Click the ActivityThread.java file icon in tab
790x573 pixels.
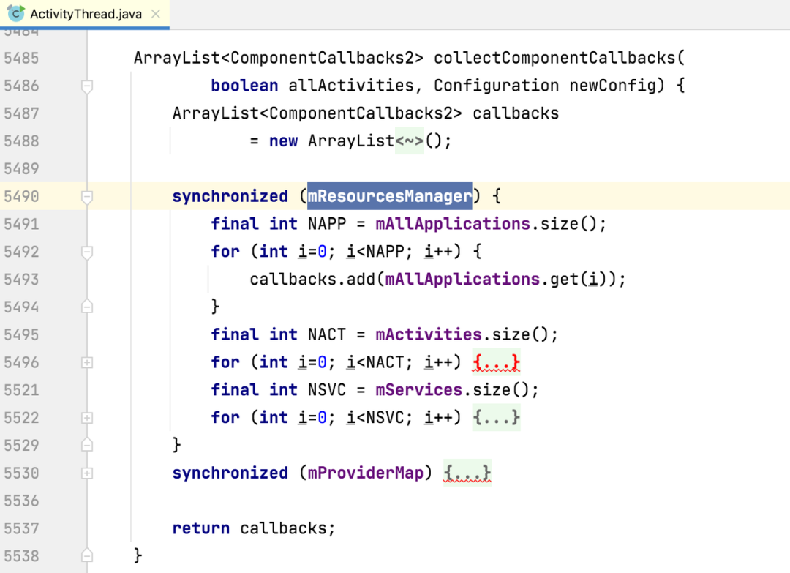(16, 14)
